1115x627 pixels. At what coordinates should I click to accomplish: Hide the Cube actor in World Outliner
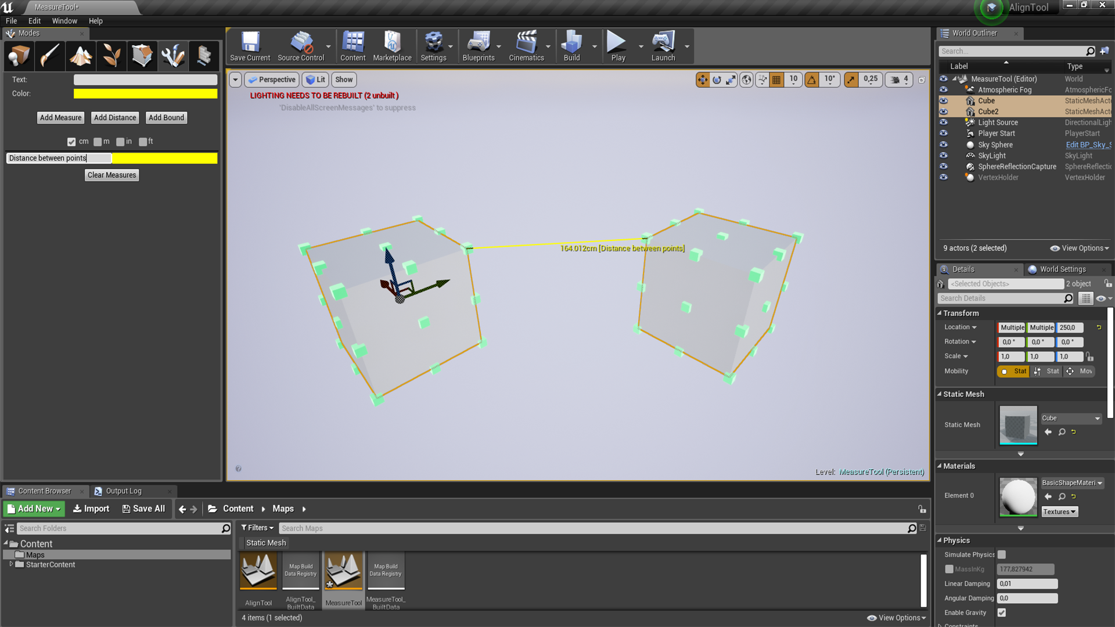pos(944,100)
